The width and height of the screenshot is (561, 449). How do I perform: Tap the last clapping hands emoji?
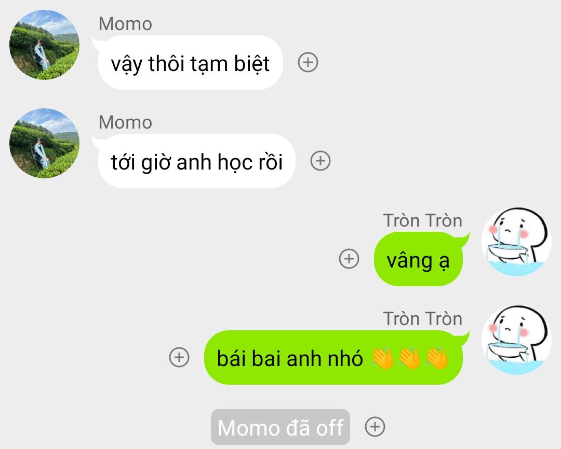point(437,358)
